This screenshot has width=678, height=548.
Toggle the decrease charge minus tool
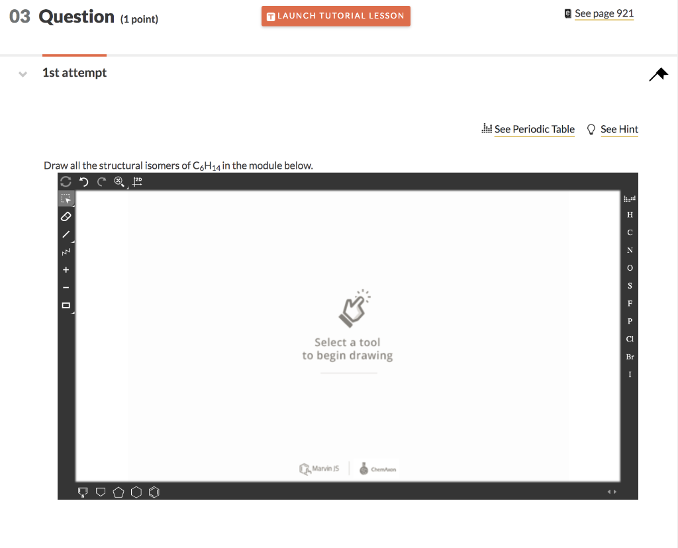click(66, 287)
